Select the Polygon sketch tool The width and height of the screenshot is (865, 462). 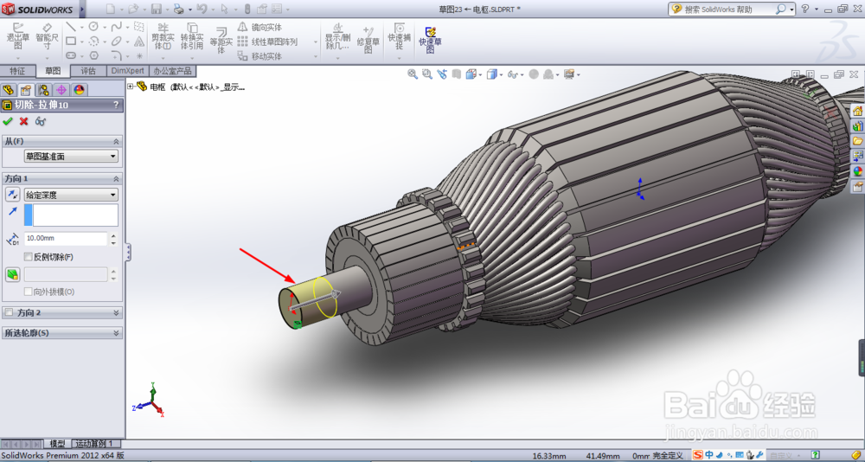(x=93, y=55)
